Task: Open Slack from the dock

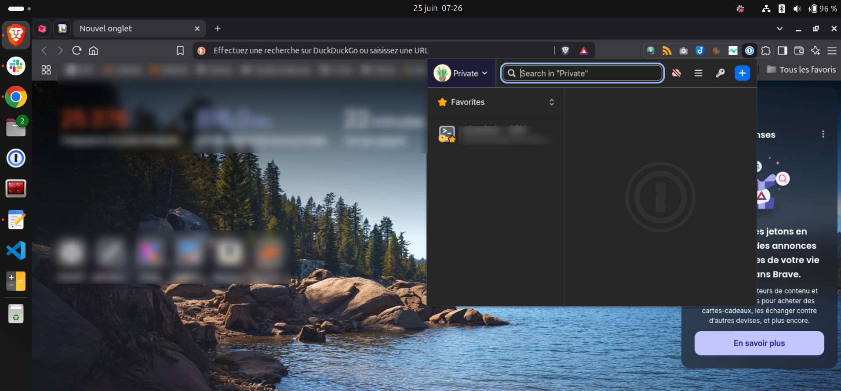Action: tap(16, 66)
